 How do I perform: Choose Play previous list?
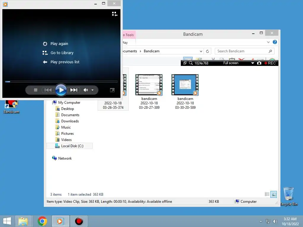(61, 62)
